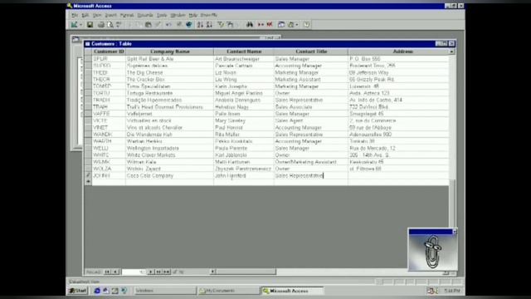This screenshot has width=531, height=299.
Task: Click the horizontal scrollbar left arrow
Action: click(x=212, y=272)
